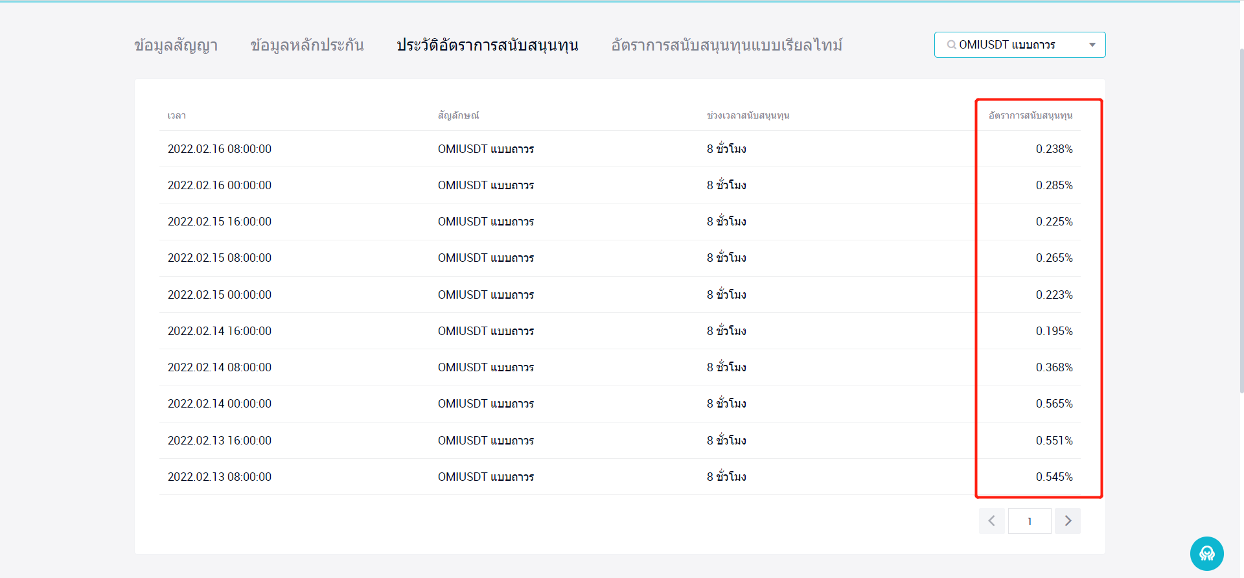This screenshot has height=578, width=1244.
Task: Select timestamp 2022.02.13 08:00:00
Action: 220,477
